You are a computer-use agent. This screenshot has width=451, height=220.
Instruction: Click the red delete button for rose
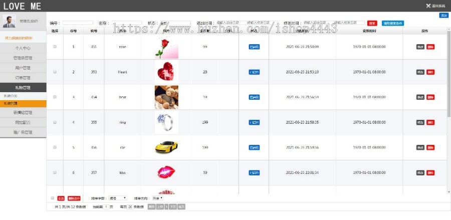coord(430,47)
